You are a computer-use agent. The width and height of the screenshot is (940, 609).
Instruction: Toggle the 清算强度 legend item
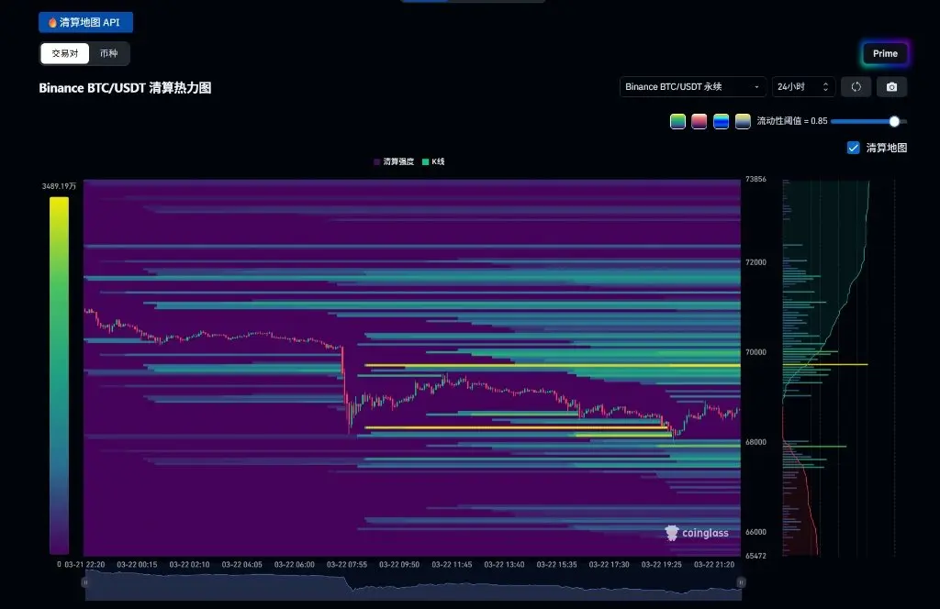(393, 161)
